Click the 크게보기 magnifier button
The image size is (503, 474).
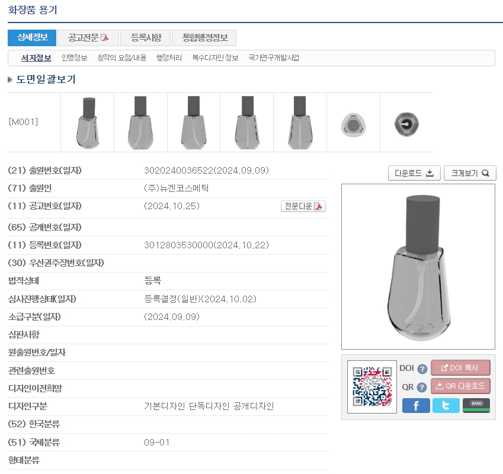point(470,173)
